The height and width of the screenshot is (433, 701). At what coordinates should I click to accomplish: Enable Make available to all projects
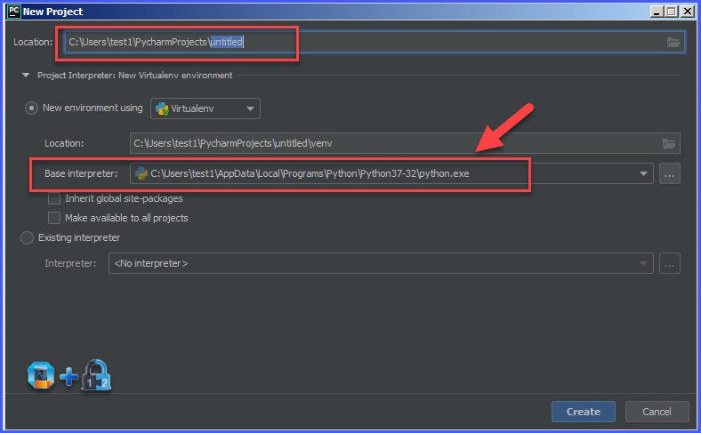tap(54, 218)
